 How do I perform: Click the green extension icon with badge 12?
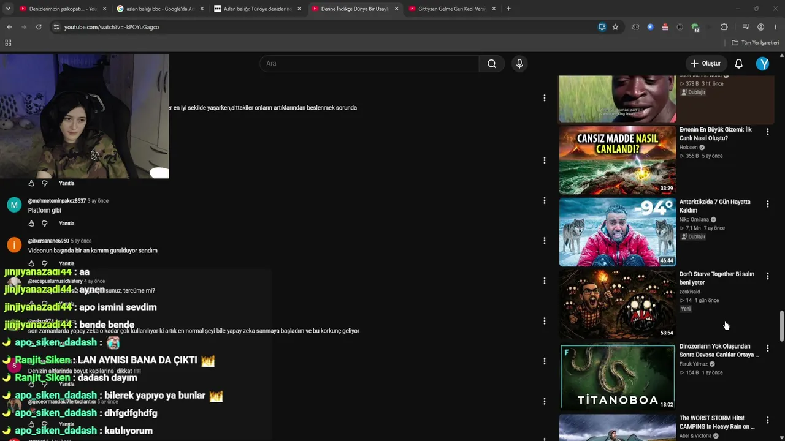(x=695, y=28)
